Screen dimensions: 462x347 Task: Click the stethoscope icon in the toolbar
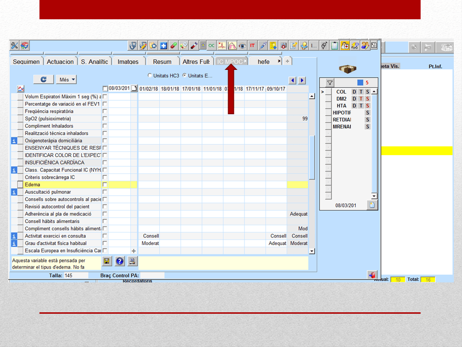133,45
